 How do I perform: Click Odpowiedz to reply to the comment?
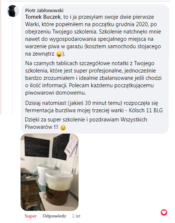54,216
